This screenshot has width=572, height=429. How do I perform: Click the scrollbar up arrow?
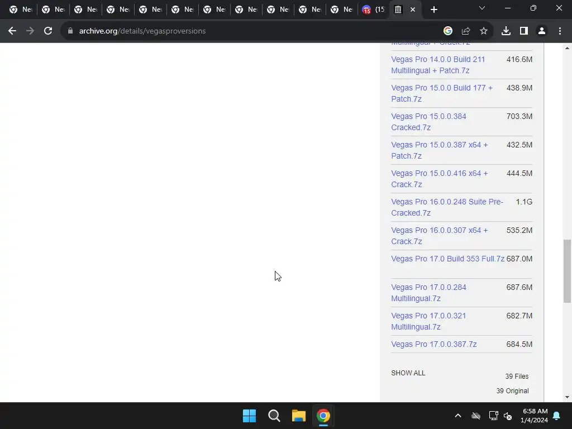pos(567,48)
